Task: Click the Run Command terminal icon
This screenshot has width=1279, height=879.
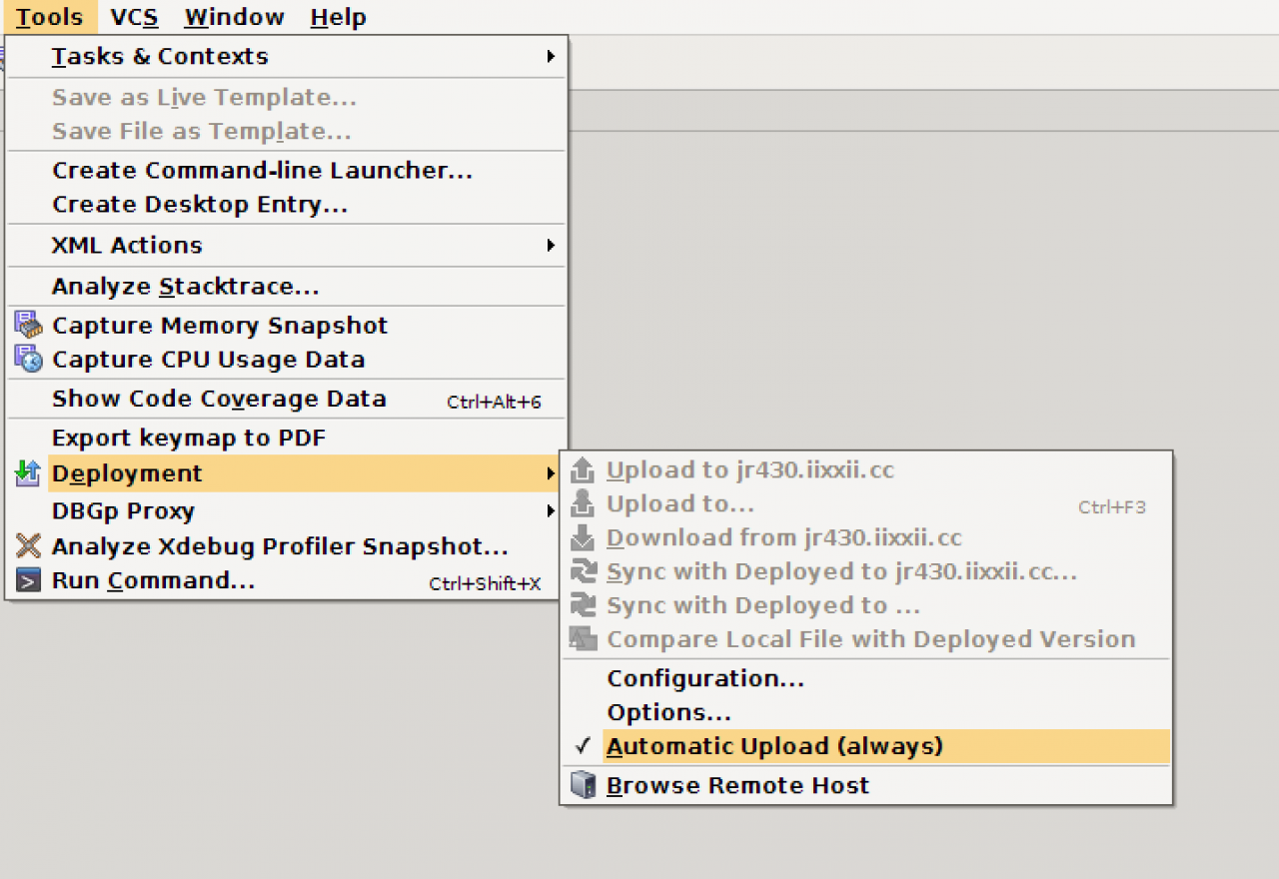Action: click(29, 580)
